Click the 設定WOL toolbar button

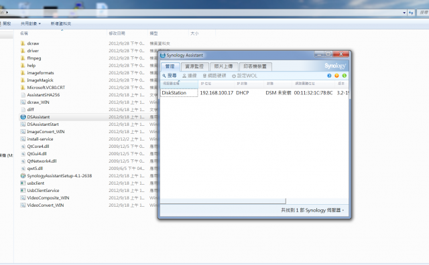click(x=245, y=76)
